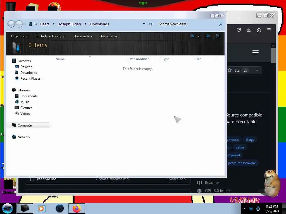Click the Explorer forward navigation button
The image size is (286, 214).
(x=19, y=24)
